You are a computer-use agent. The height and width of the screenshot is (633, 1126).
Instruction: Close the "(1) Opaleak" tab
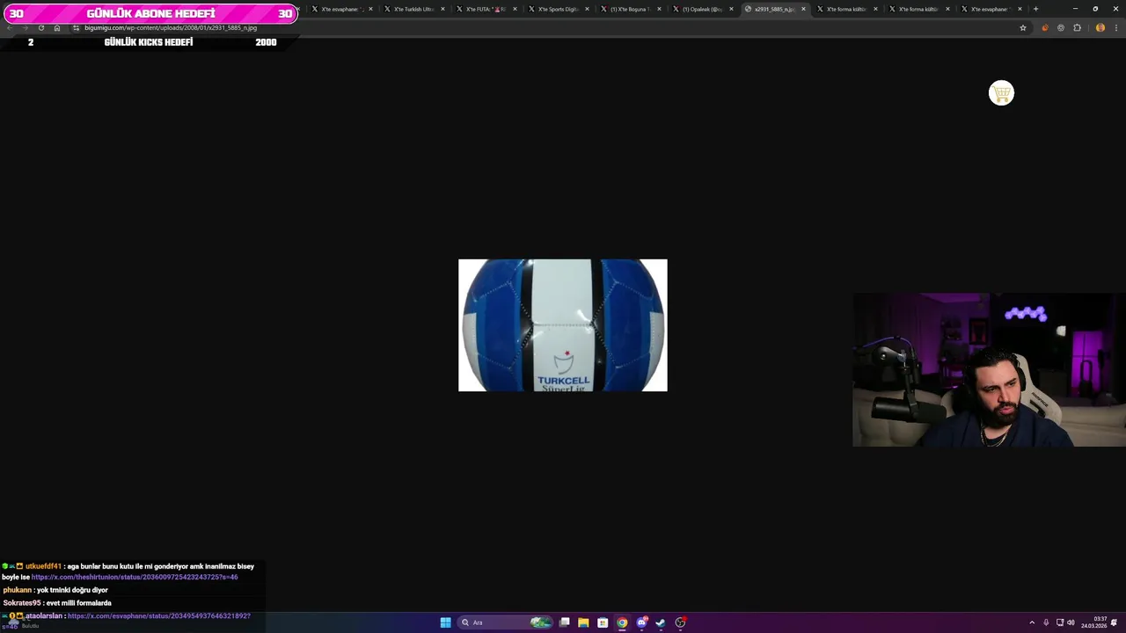point(731,9)
